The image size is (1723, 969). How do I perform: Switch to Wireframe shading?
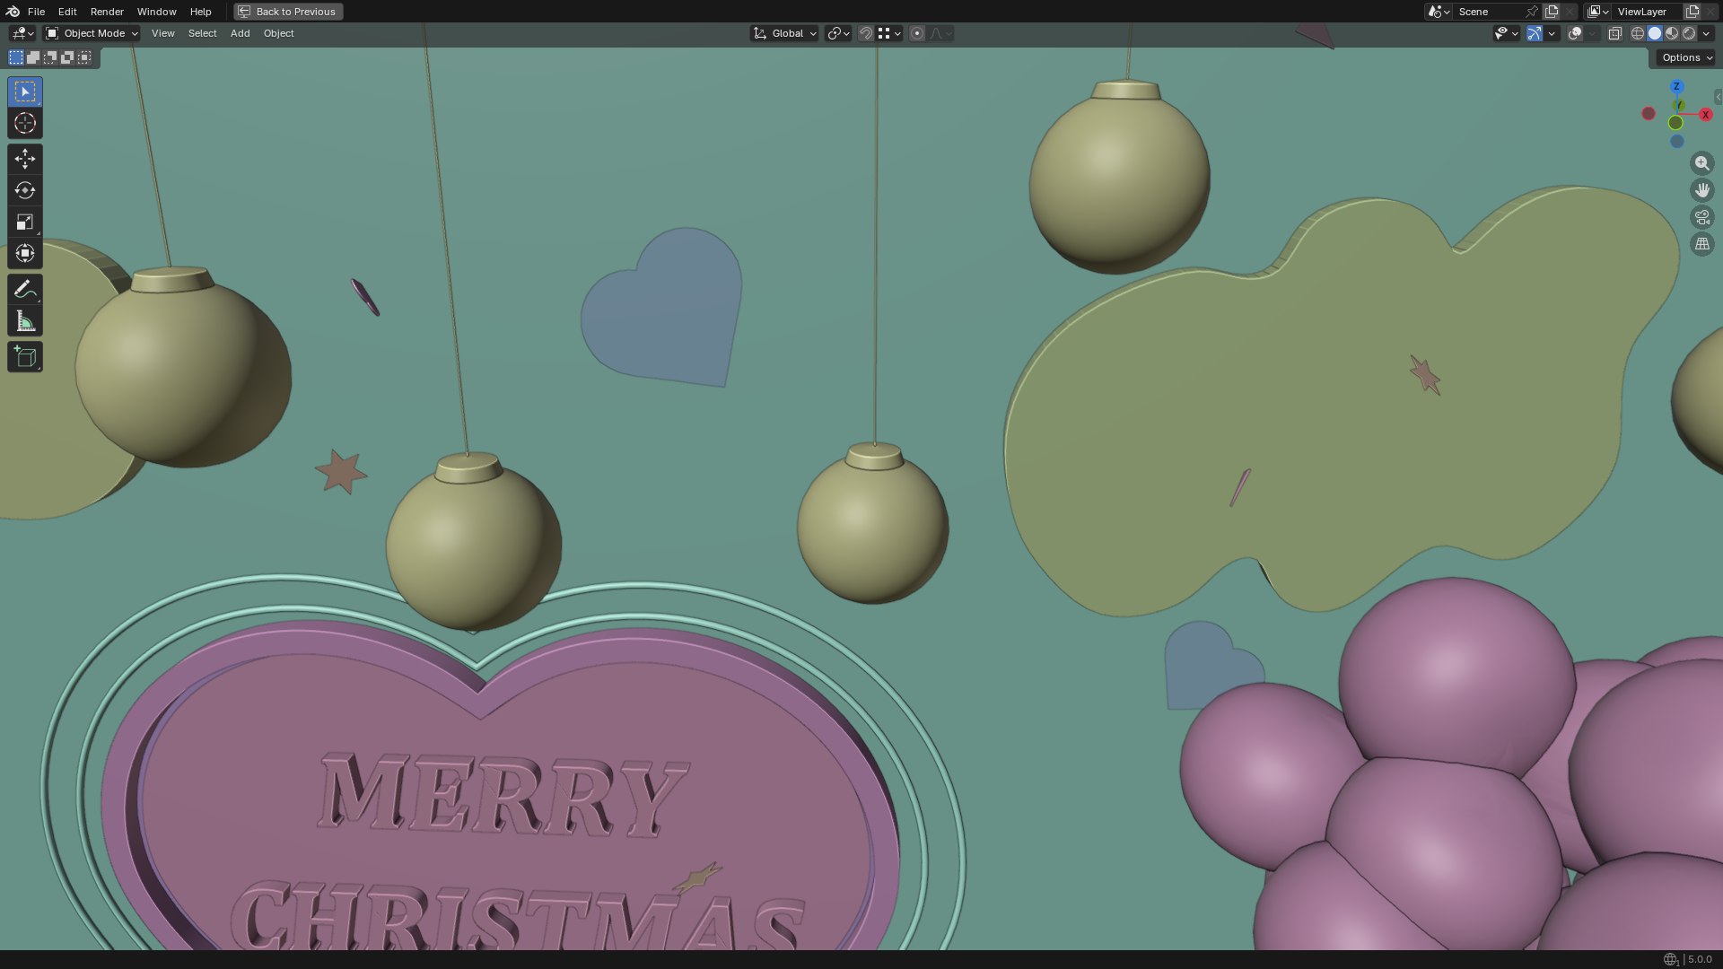point(1638,33)
